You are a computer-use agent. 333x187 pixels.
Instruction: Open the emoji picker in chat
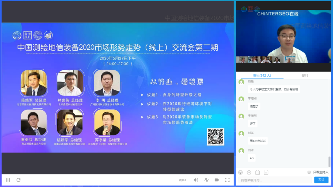(x=240, y=172)
